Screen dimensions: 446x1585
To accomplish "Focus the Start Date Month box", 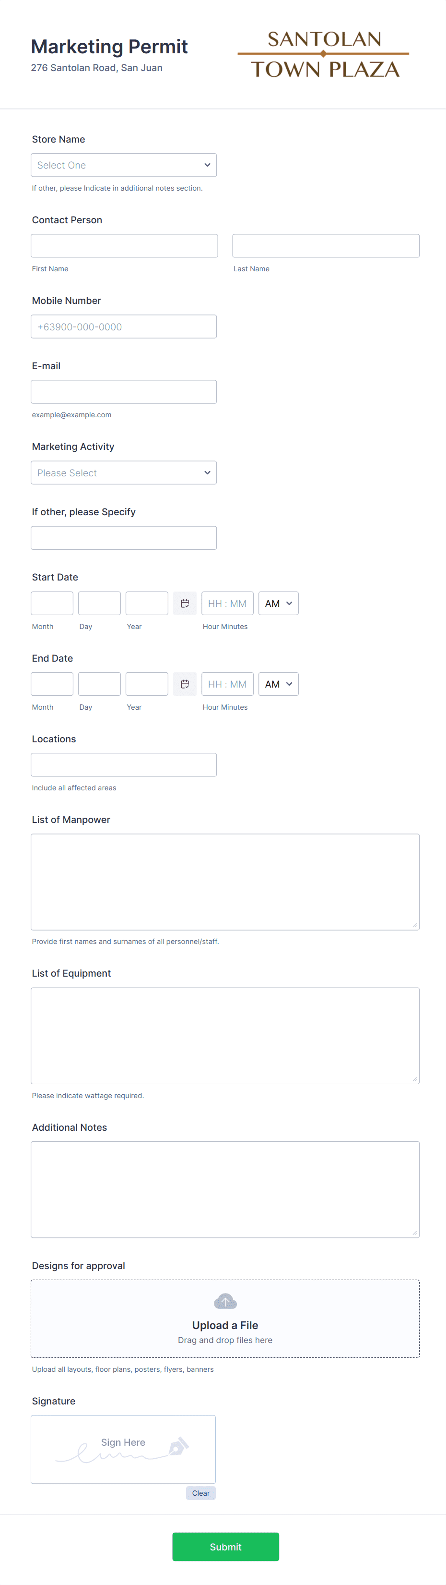I will (52, 603).
